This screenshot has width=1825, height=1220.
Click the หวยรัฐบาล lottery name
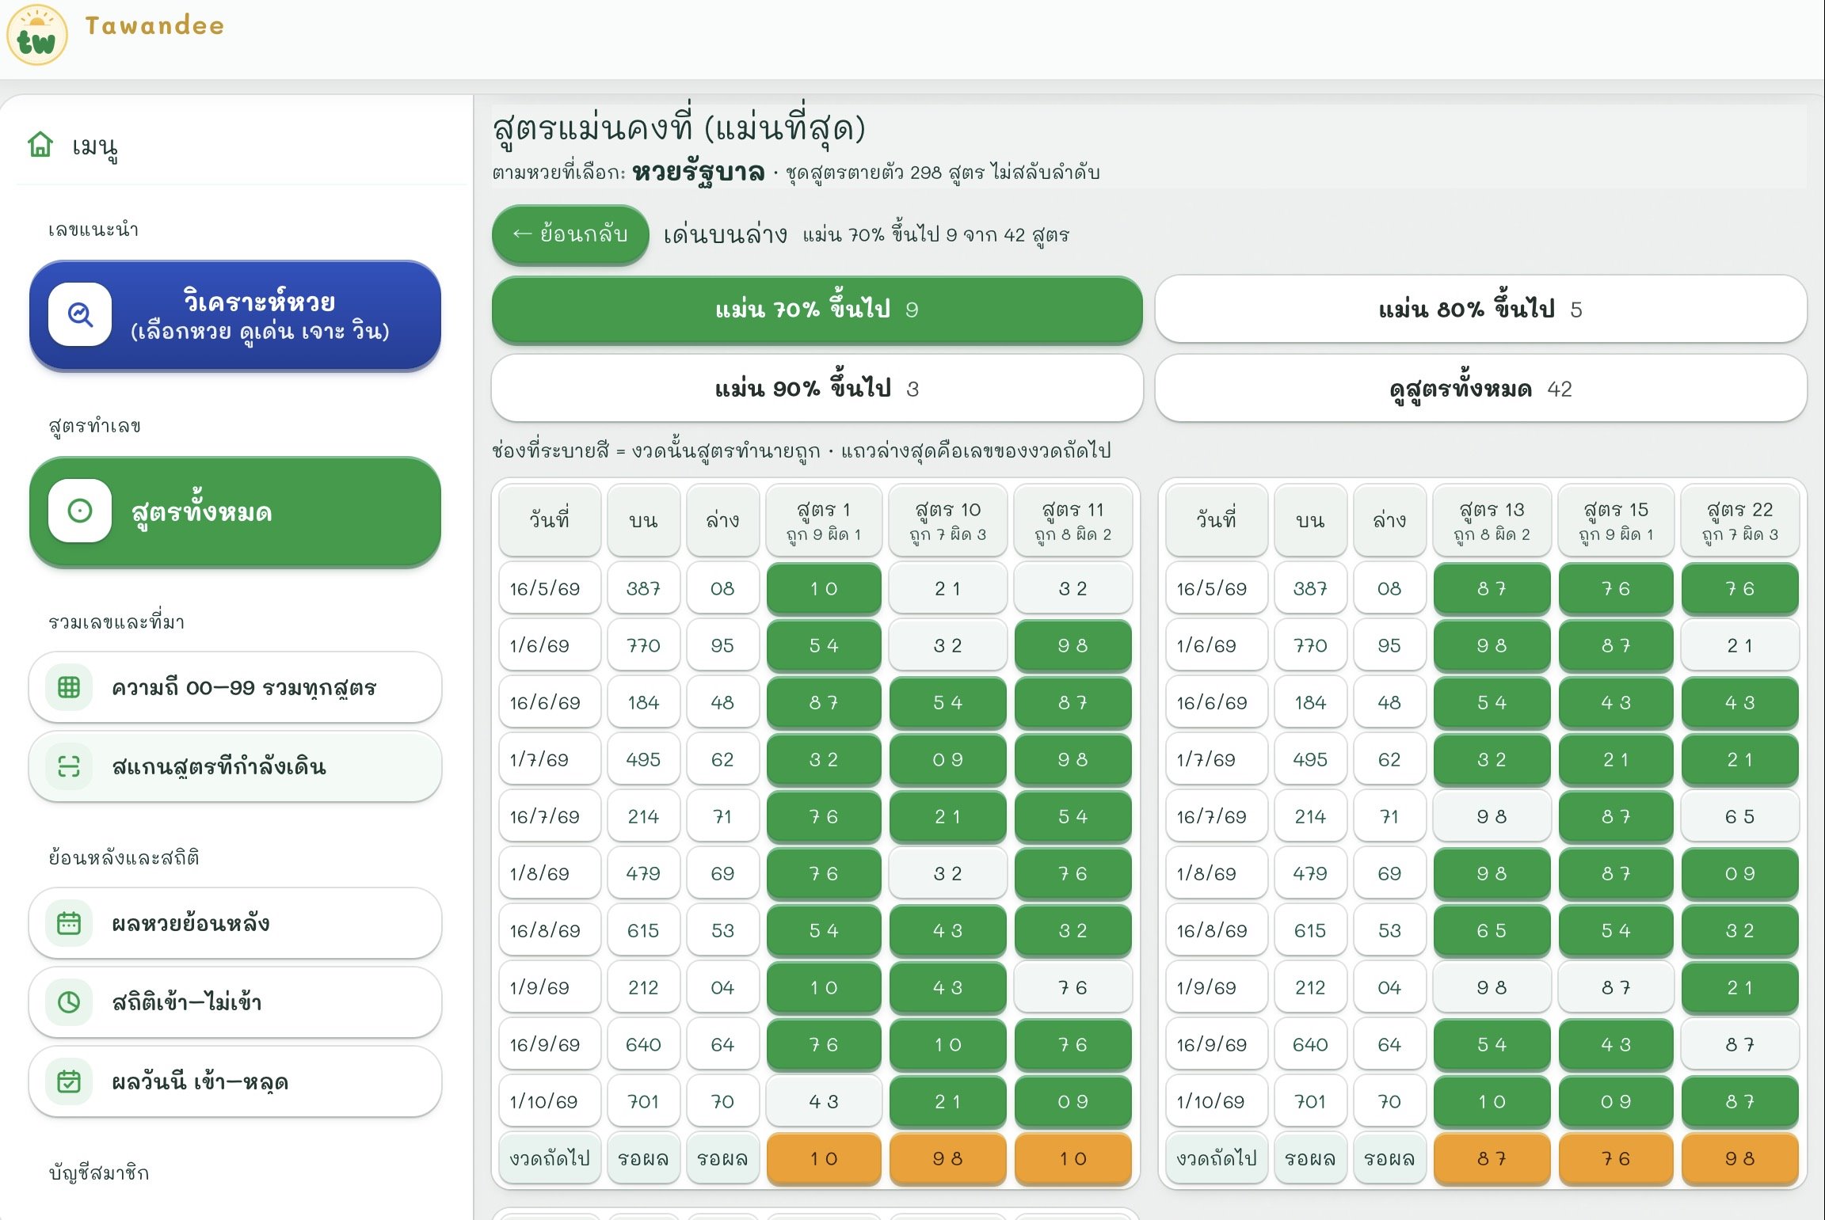698,172
